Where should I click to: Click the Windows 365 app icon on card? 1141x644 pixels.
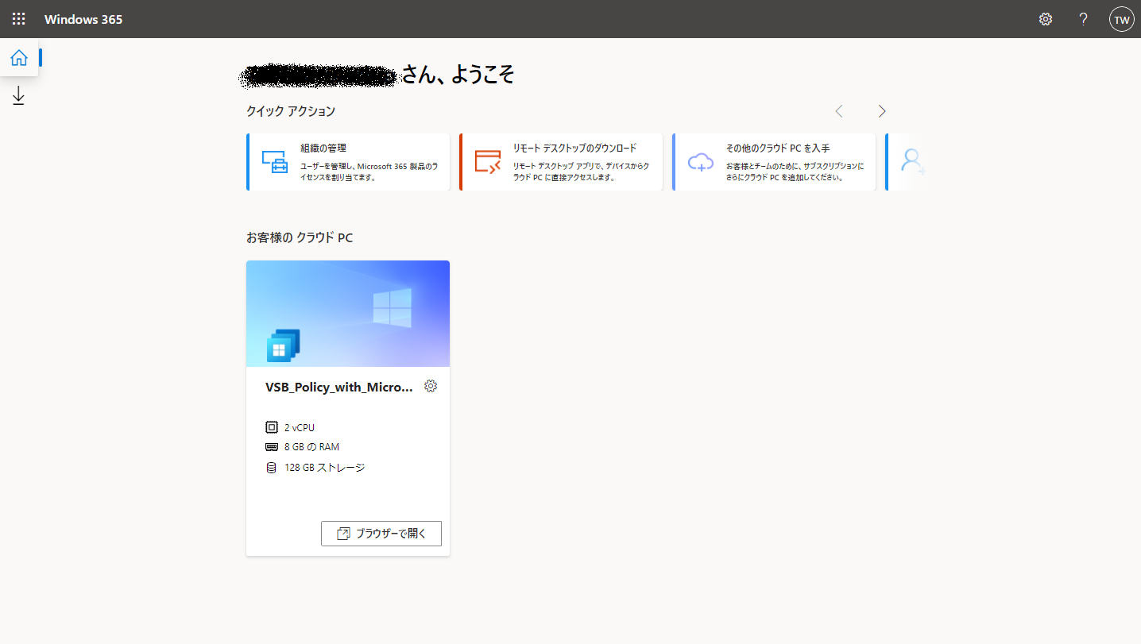[x=283, y=345]
